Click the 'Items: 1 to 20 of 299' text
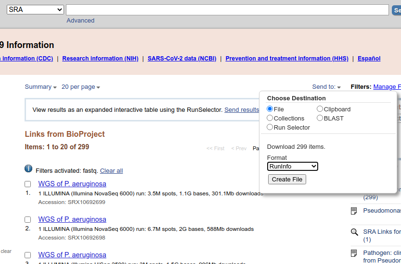 pos(57,147)
